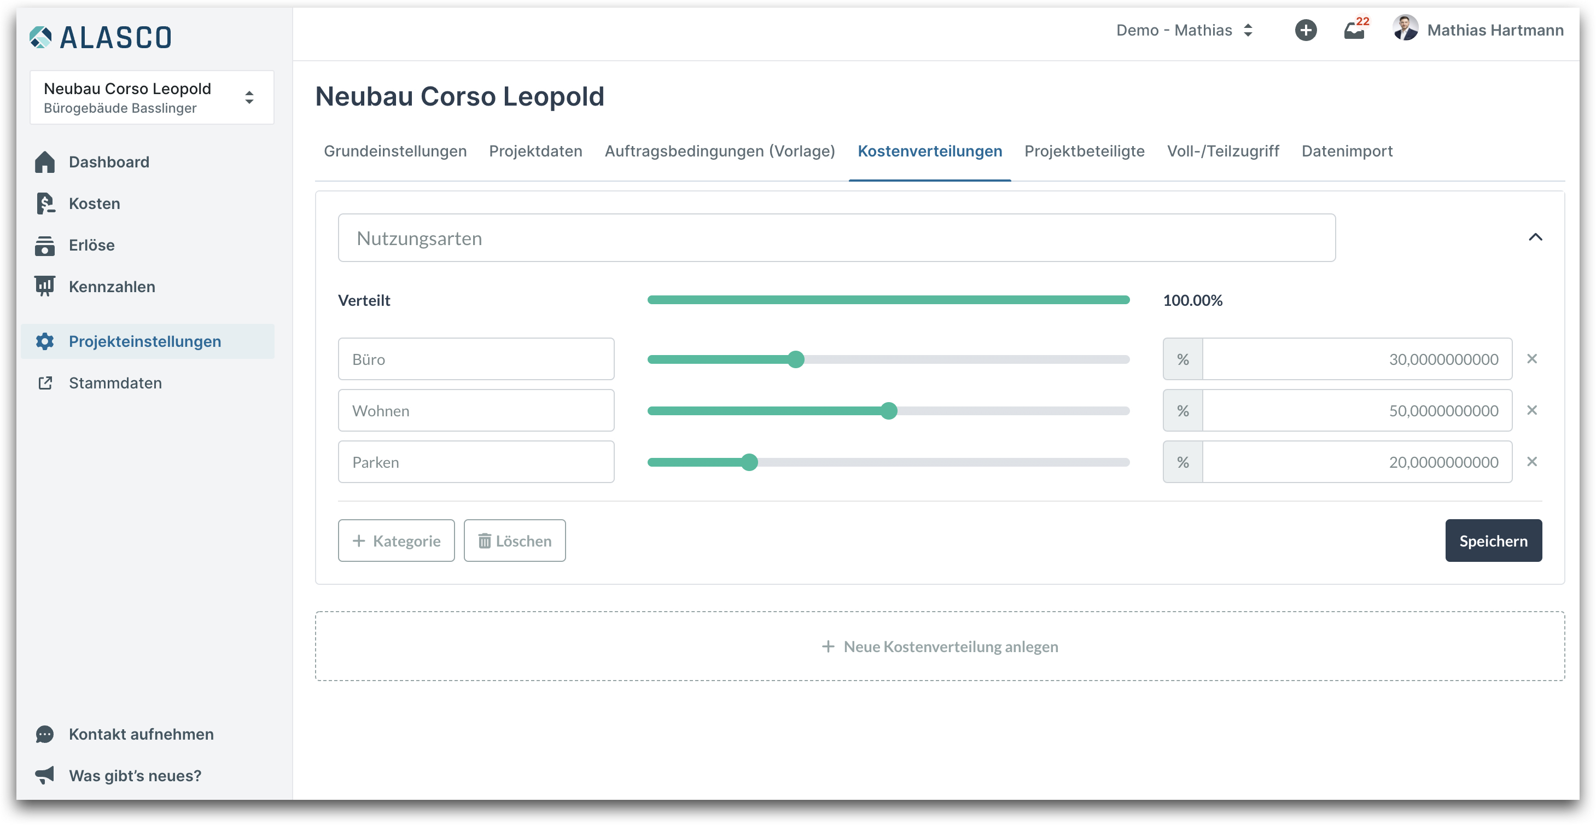
Task: Collapse the Nutzungsarten panel chevron
Action: (1535, 237)
